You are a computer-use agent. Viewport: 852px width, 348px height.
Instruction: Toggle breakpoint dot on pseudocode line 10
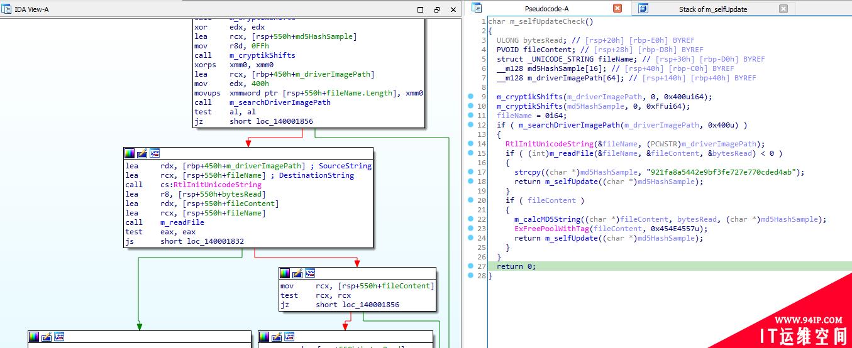(x=471, y=106)
